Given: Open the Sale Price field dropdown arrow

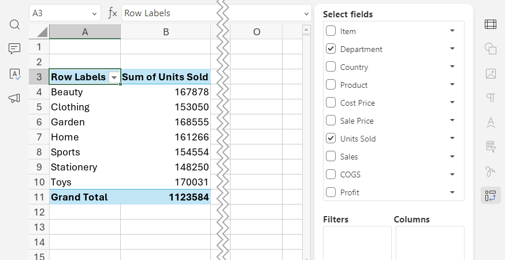Looking at the screenshot, I should point(452,121).
